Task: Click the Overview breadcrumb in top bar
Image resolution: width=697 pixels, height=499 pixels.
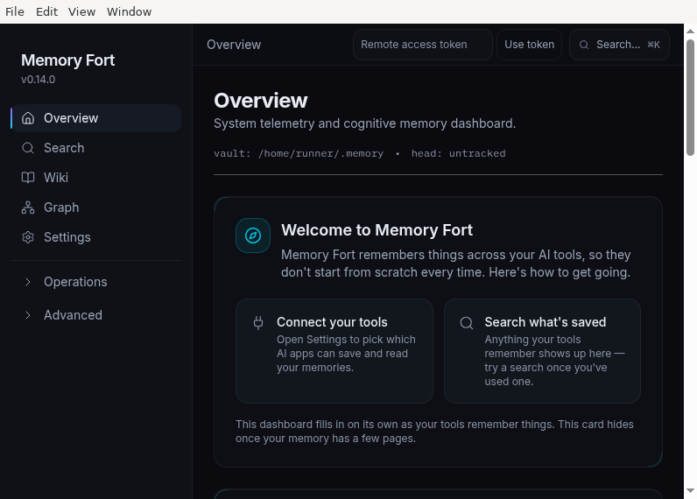Action: (x=234, y=45)
